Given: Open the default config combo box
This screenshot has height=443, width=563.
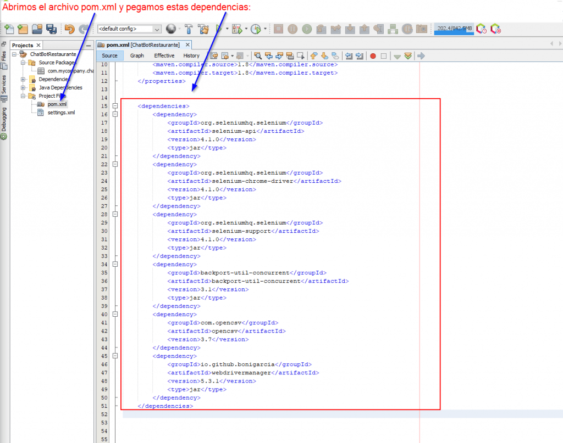Looking at the screenshot, I should coord(129,29).
